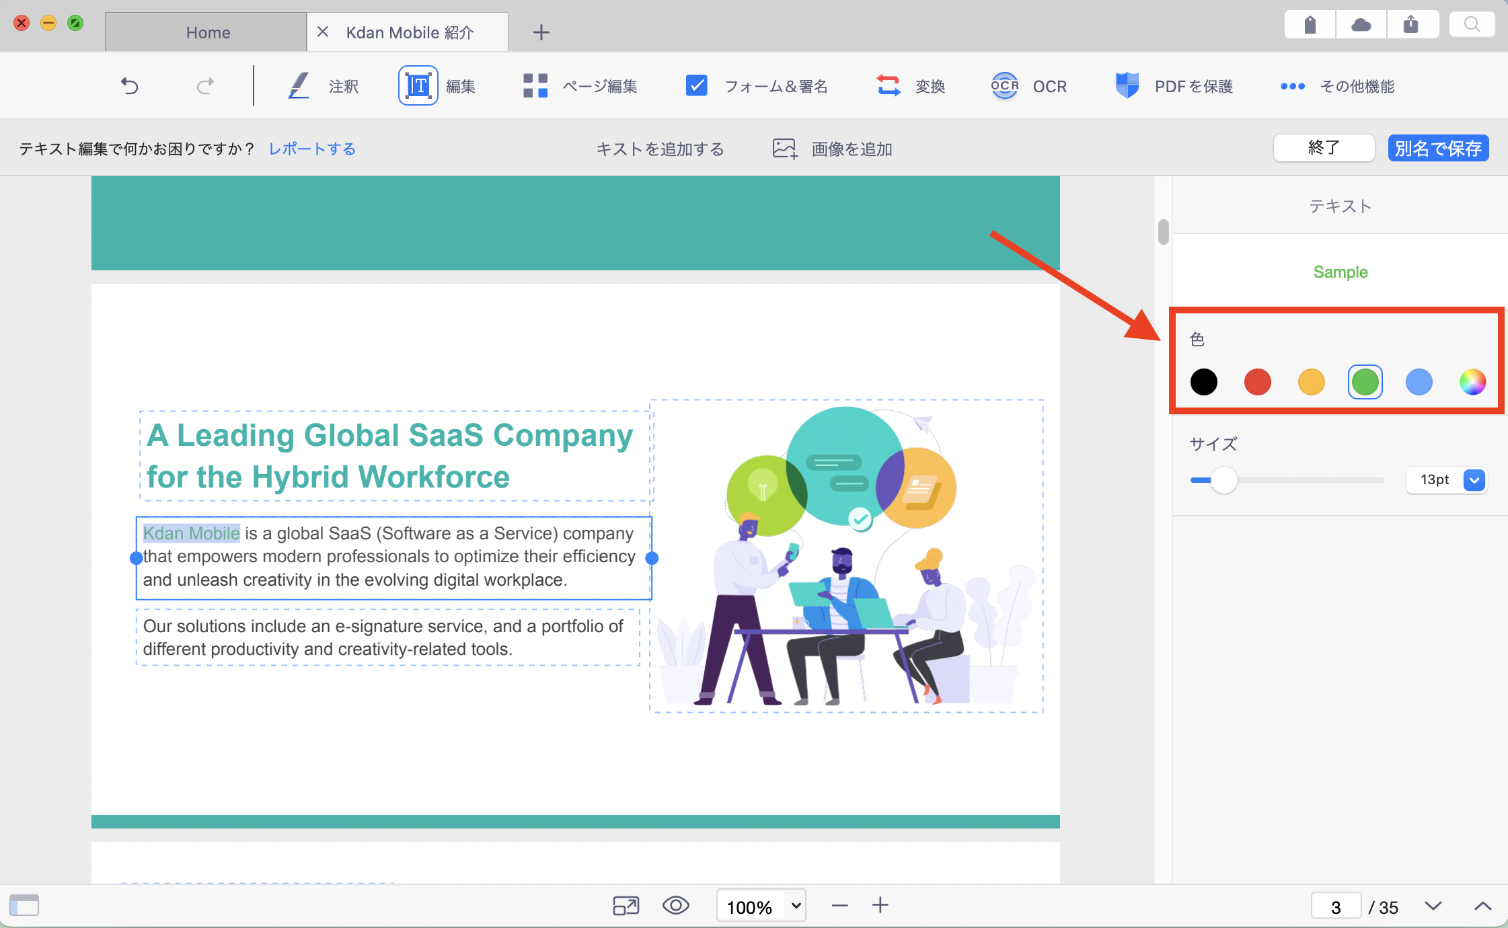Choose the yellow color swatch
The height and width of the screenshot is (928, 1508).
(1311, 382)
